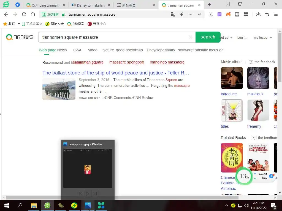The image size is (282, 211).
Task: Open the Red Hot Chili Peppers book cover
Action: coord(258,157)
